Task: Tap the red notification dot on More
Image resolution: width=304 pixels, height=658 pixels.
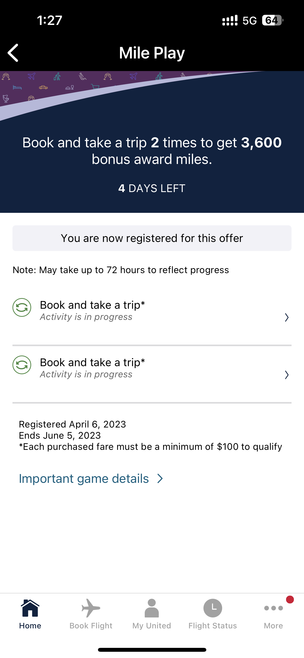Action: click(290, 600)
